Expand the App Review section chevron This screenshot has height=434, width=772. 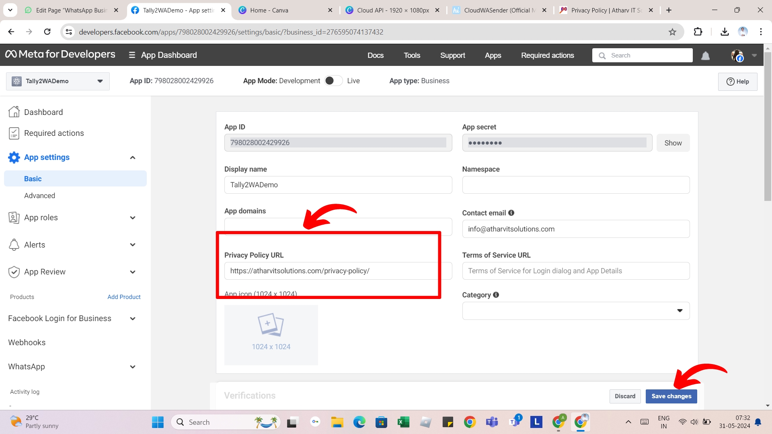(x=133, y=272)
